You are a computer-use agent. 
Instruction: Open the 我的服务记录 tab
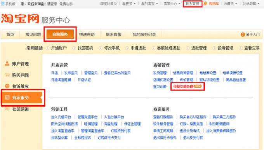[144, 34]
